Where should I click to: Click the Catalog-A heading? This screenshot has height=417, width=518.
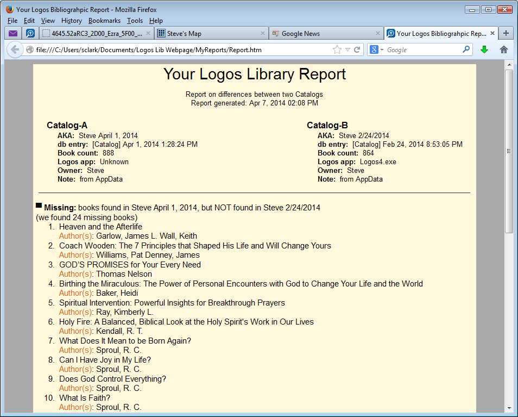tap(67, 126)
